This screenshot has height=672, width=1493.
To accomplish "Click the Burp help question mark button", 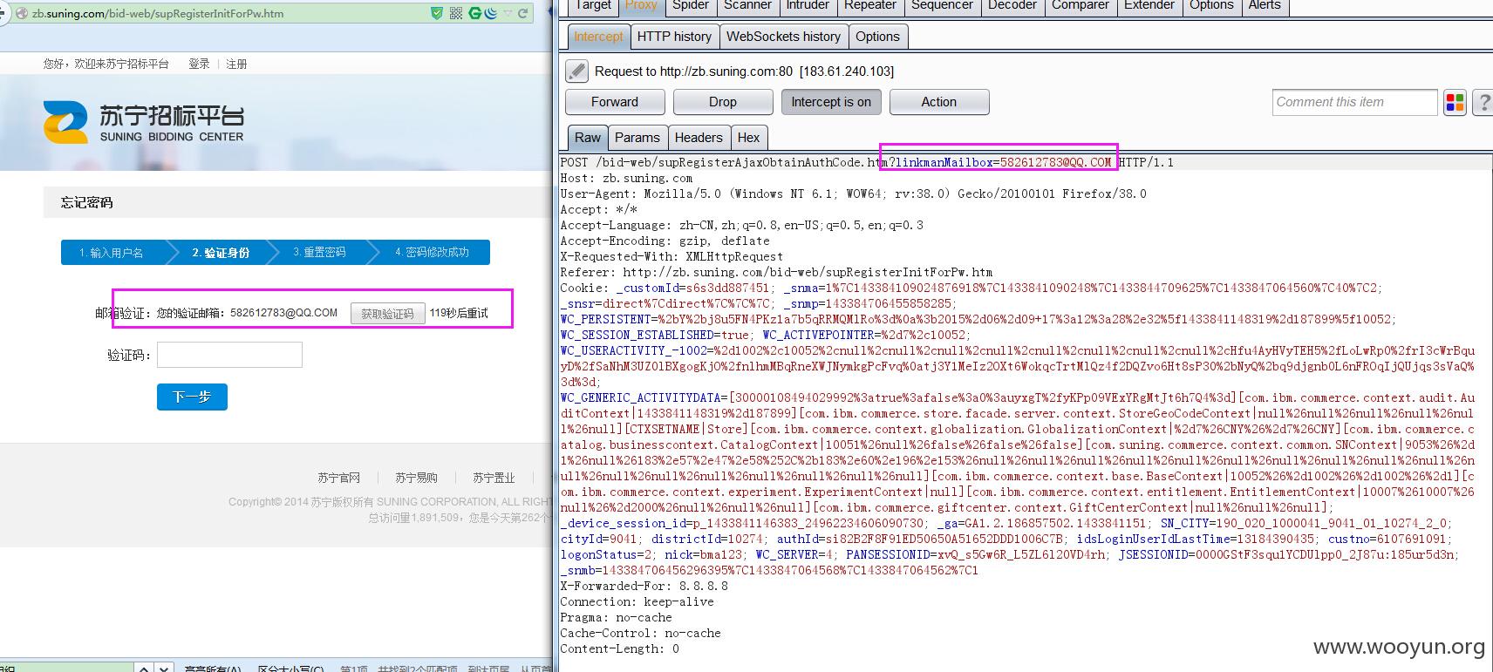I will [1483, 103].
